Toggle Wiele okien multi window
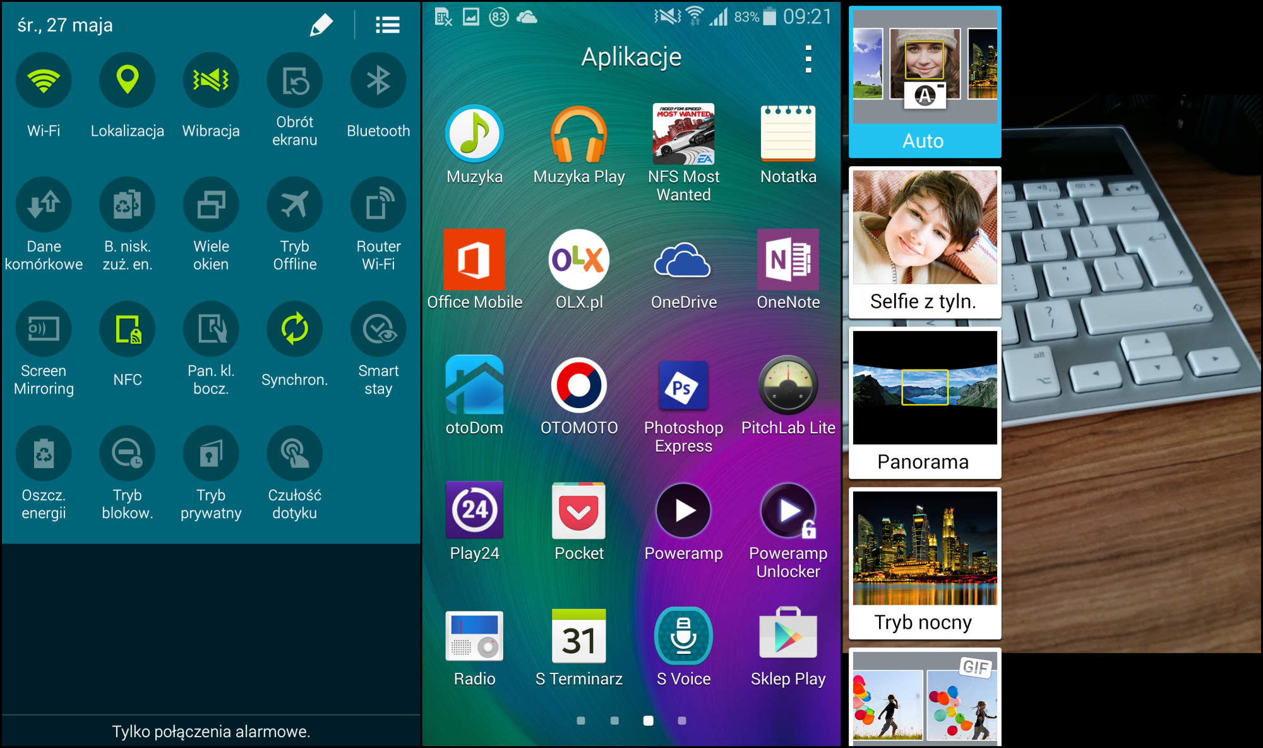This screenshot has height=748, width=1263. (211, 205)
